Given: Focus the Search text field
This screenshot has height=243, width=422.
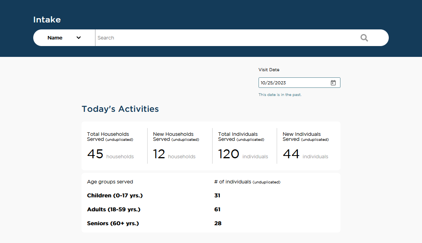Looking at the screenshot, I should coord(224,38).
